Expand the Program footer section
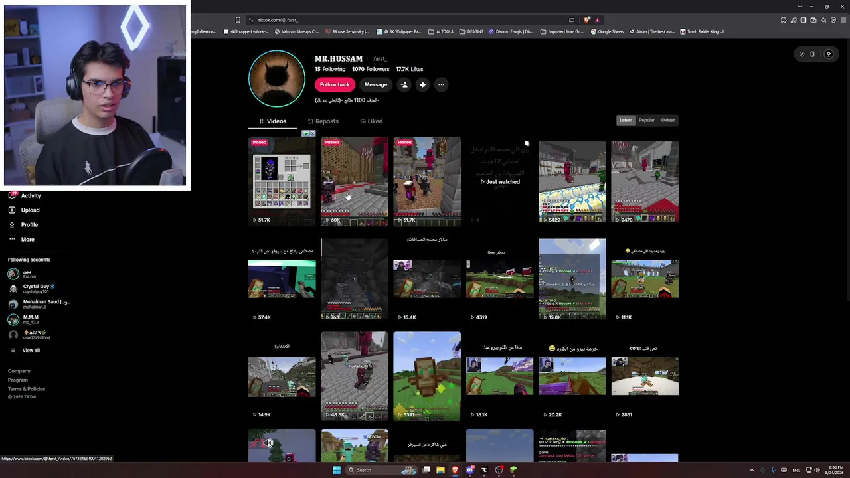 click(x=18, y=380)
